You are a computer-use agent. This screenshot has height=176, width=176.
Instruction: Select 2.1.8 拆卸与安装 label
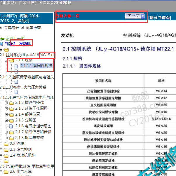[29, 138]
